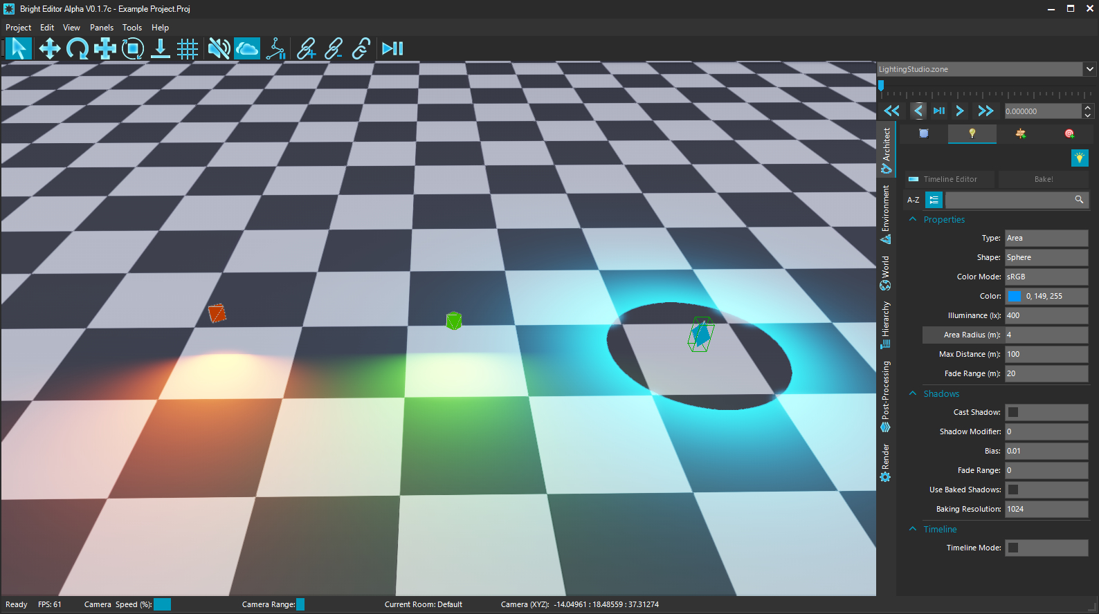The height and width of the screenshot is (614, 1099).
Task: Click the timeline play-pause button
Action: 939,111
